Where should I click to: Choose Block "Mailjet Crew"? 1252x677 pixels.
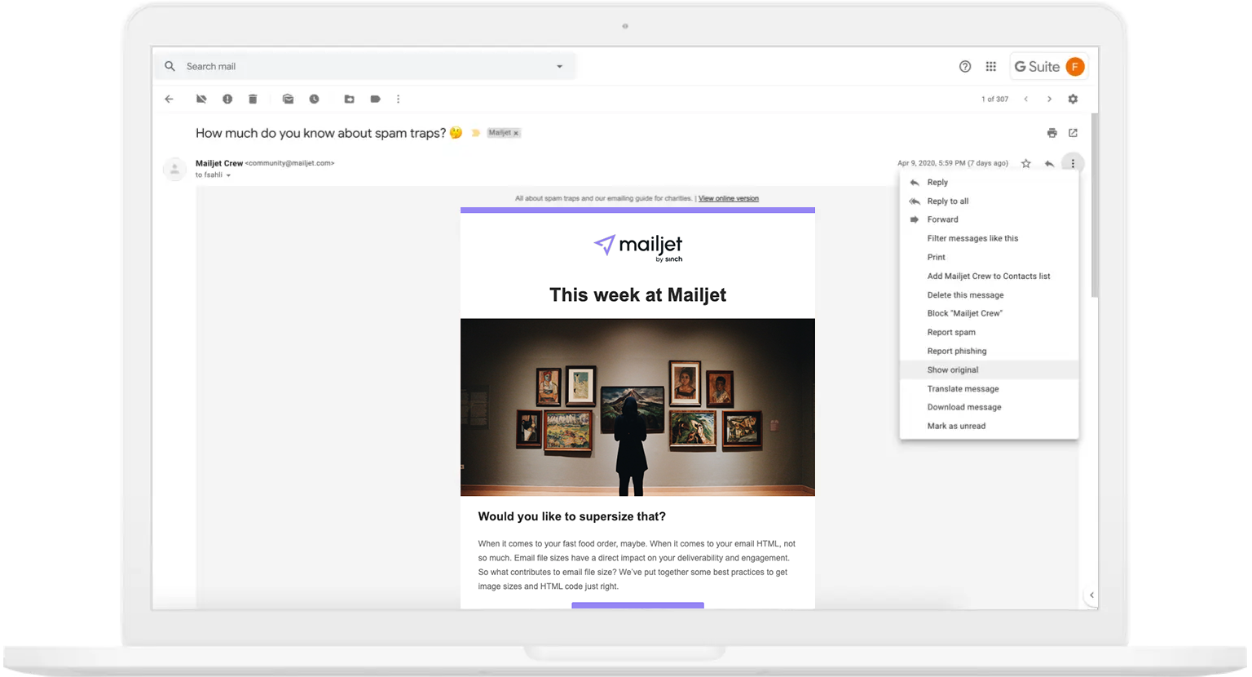click(989, 313)
